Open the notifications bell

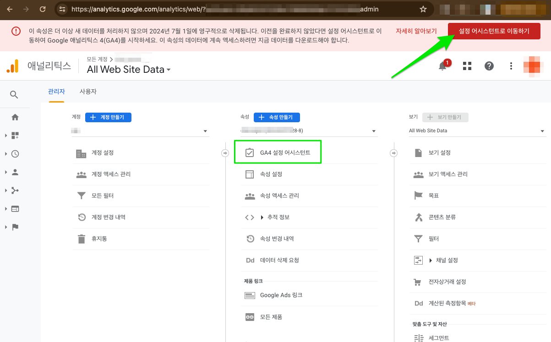pyautogui.click(x=442, y=66)
